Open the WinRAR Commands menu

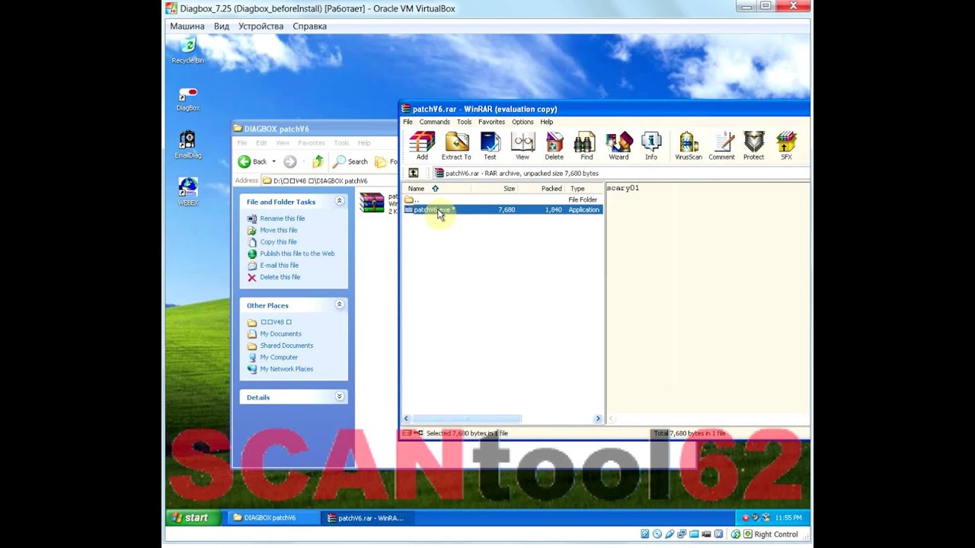pyautogui.click(x=434, y=122)
